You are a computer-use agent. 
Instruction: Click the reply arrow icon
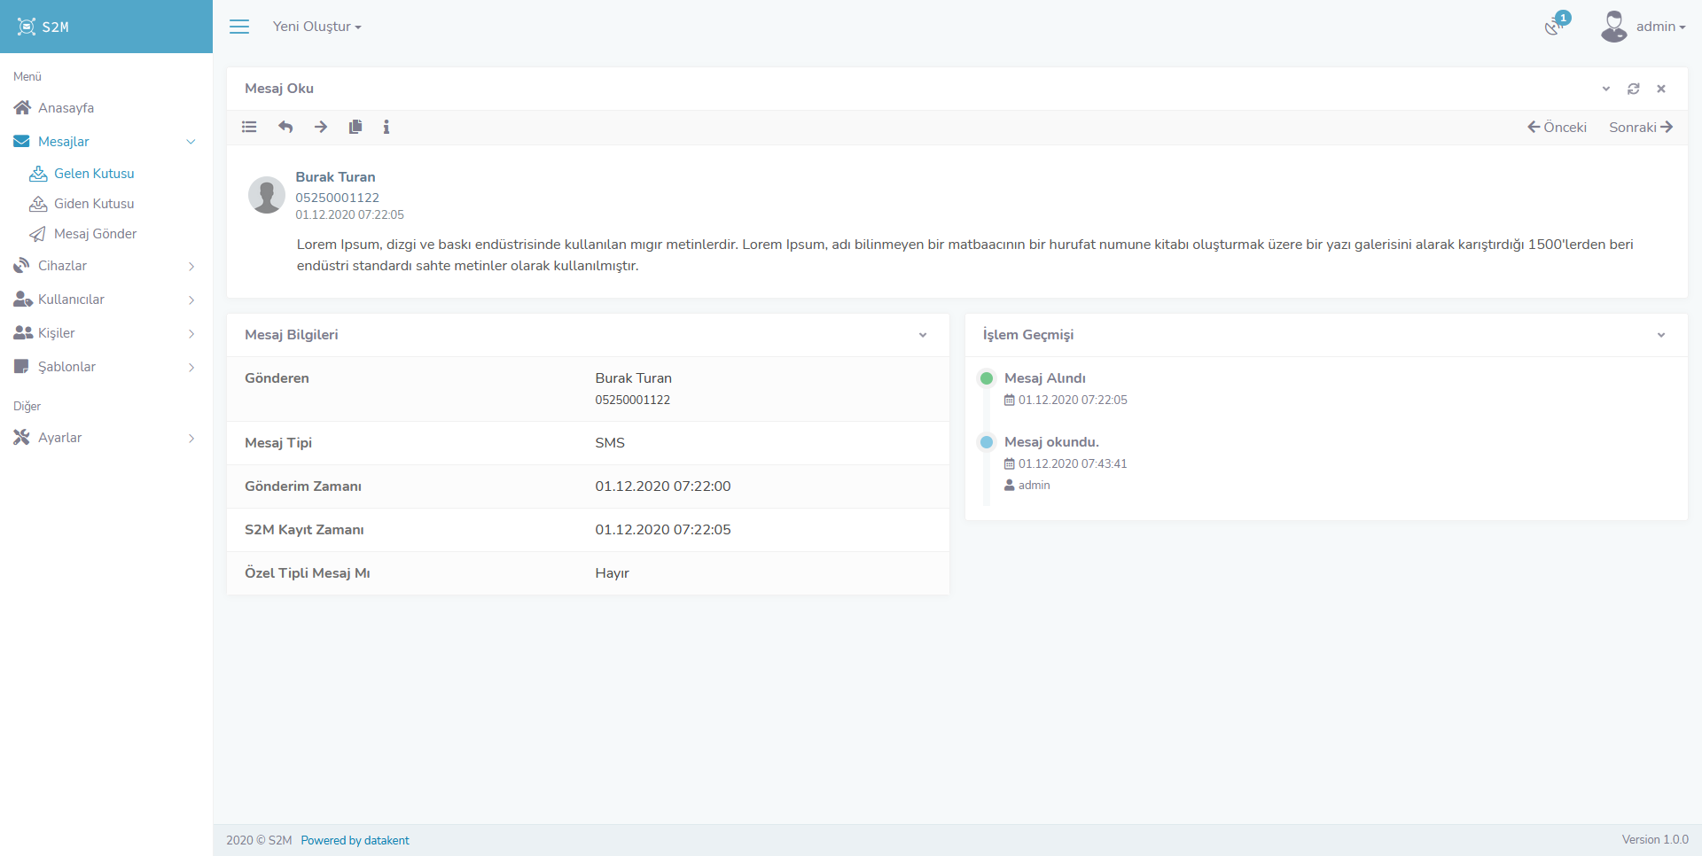(285, 127)
